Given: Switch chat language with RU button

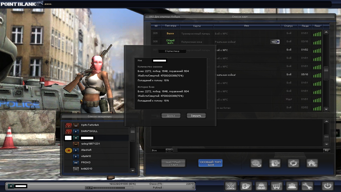Looking at the screenshot, I should tap(327, 150).
